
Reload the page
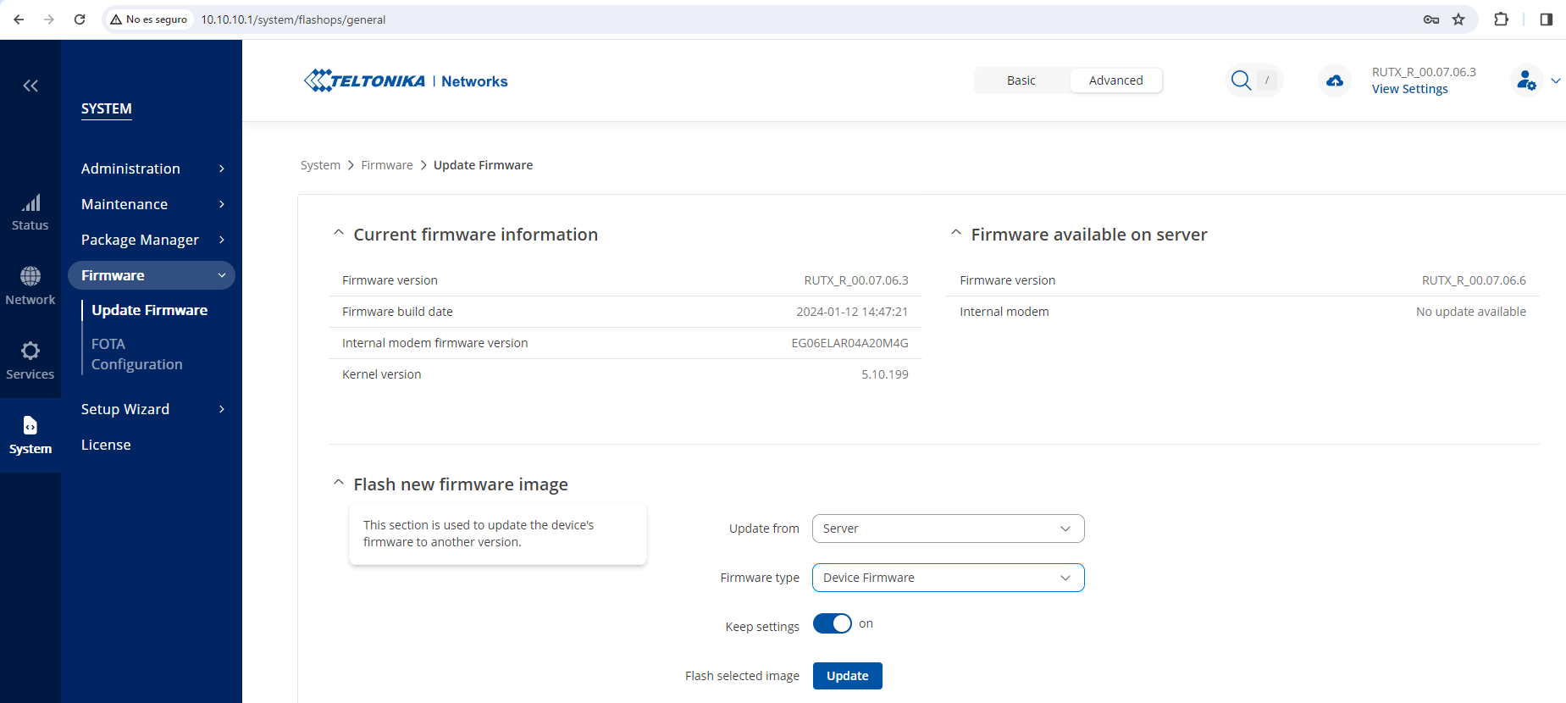80,19
